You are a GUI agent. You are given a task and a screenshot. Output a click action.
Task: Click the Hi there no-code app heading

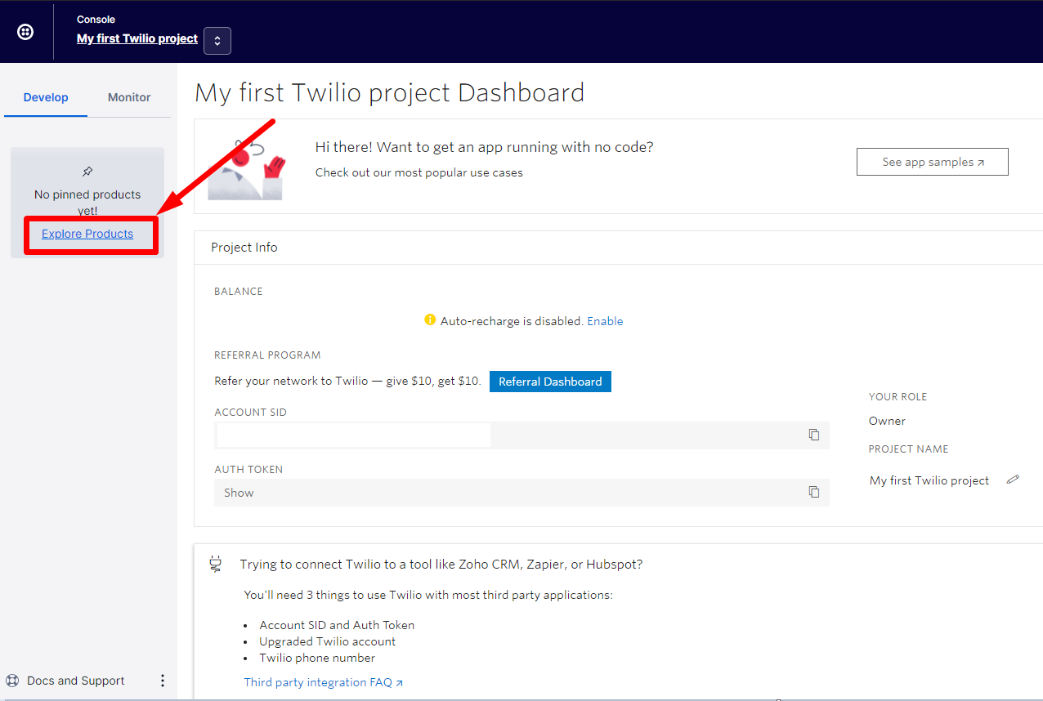[485, 147]
